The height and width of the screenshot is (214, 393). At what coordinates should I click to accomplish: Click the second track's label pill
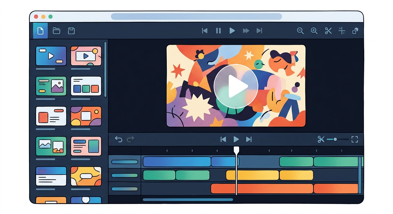pyautogui.click(x=124, y=175)
